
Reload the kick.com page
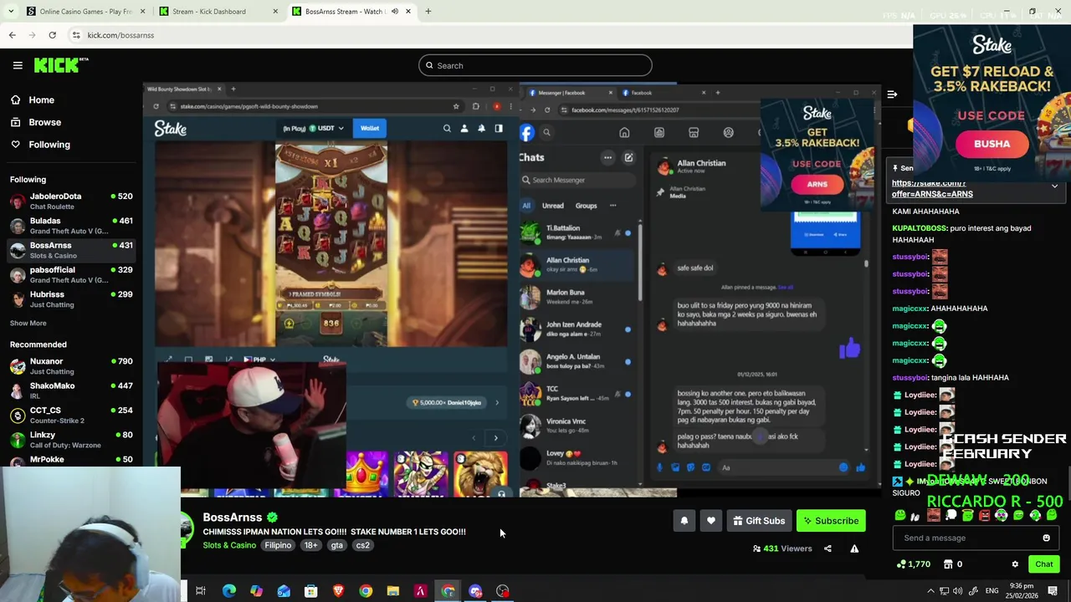(x=52, y=35)
